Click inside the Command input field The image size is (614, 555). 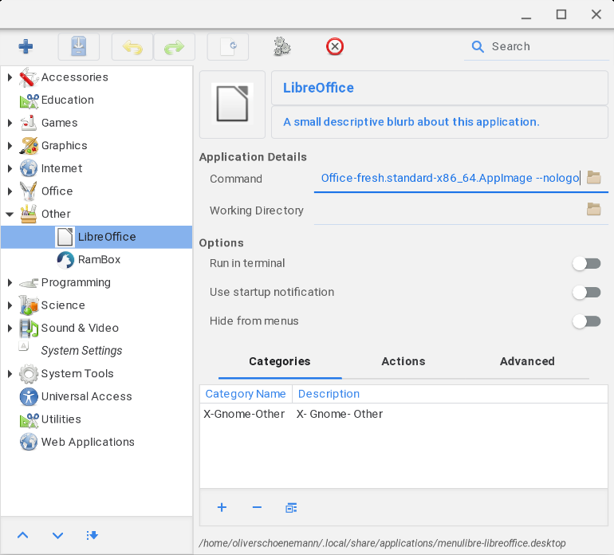pos(450,178)
